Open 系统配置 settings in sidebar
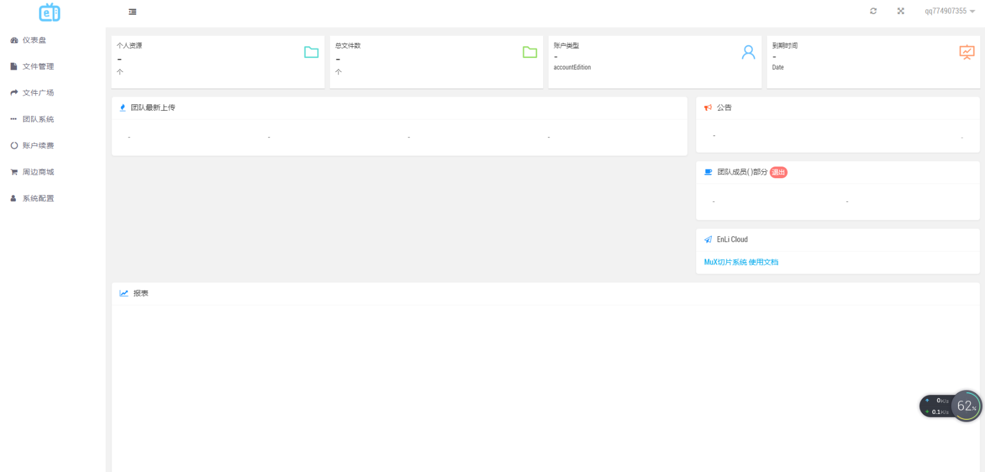Image resolution: width=985 pixels, height=472 pixels. click(x=38, y=199)
